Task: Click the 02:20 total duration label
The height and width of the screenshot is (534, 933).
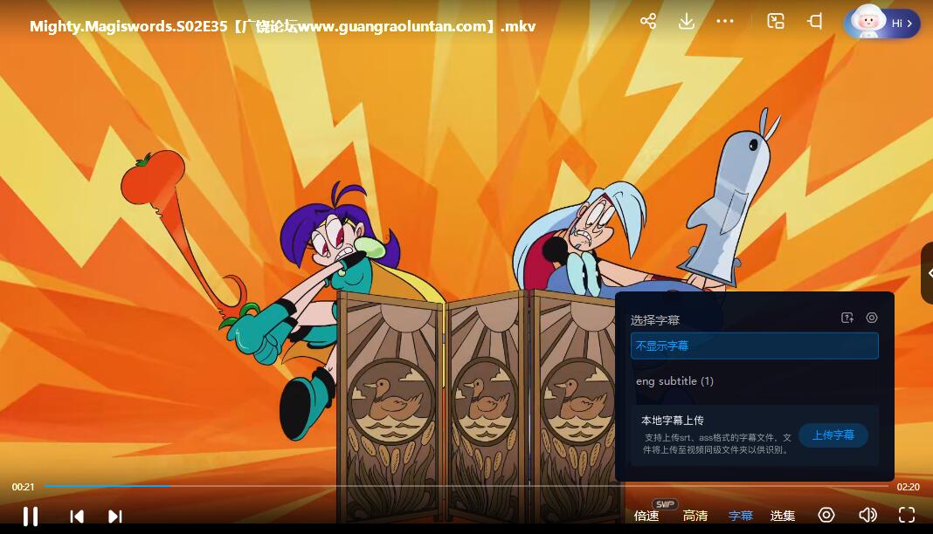Action: point(908,487)
